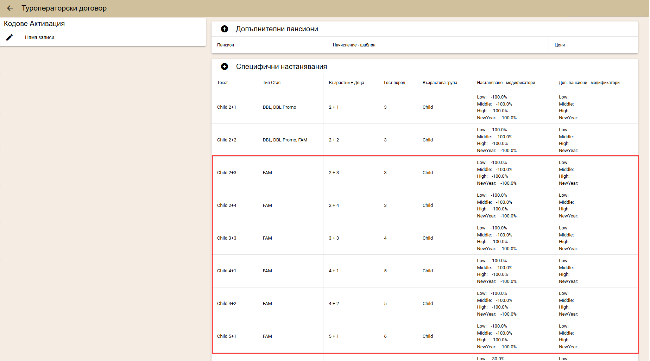Click FAM in the Child 5+1 row

point(267,336)
